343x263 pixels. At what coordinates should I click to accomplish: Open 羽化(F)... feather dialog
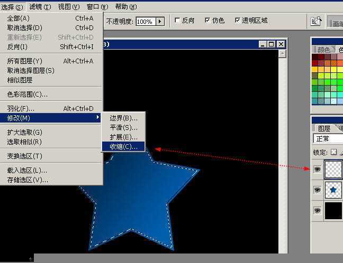point(50,108)
